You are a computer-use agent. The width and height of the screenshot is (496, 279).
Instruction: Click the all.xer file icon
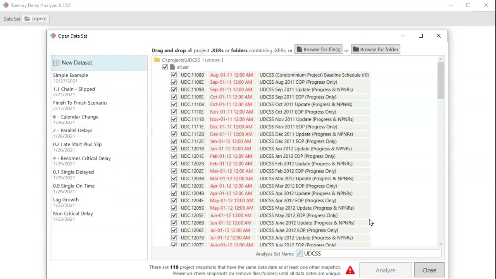coord(172,67)
